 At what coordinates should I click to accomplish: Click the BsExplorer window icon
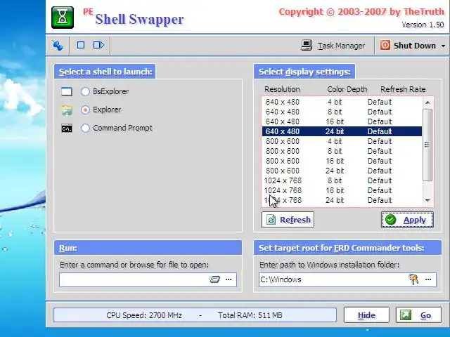pos(67,91)
